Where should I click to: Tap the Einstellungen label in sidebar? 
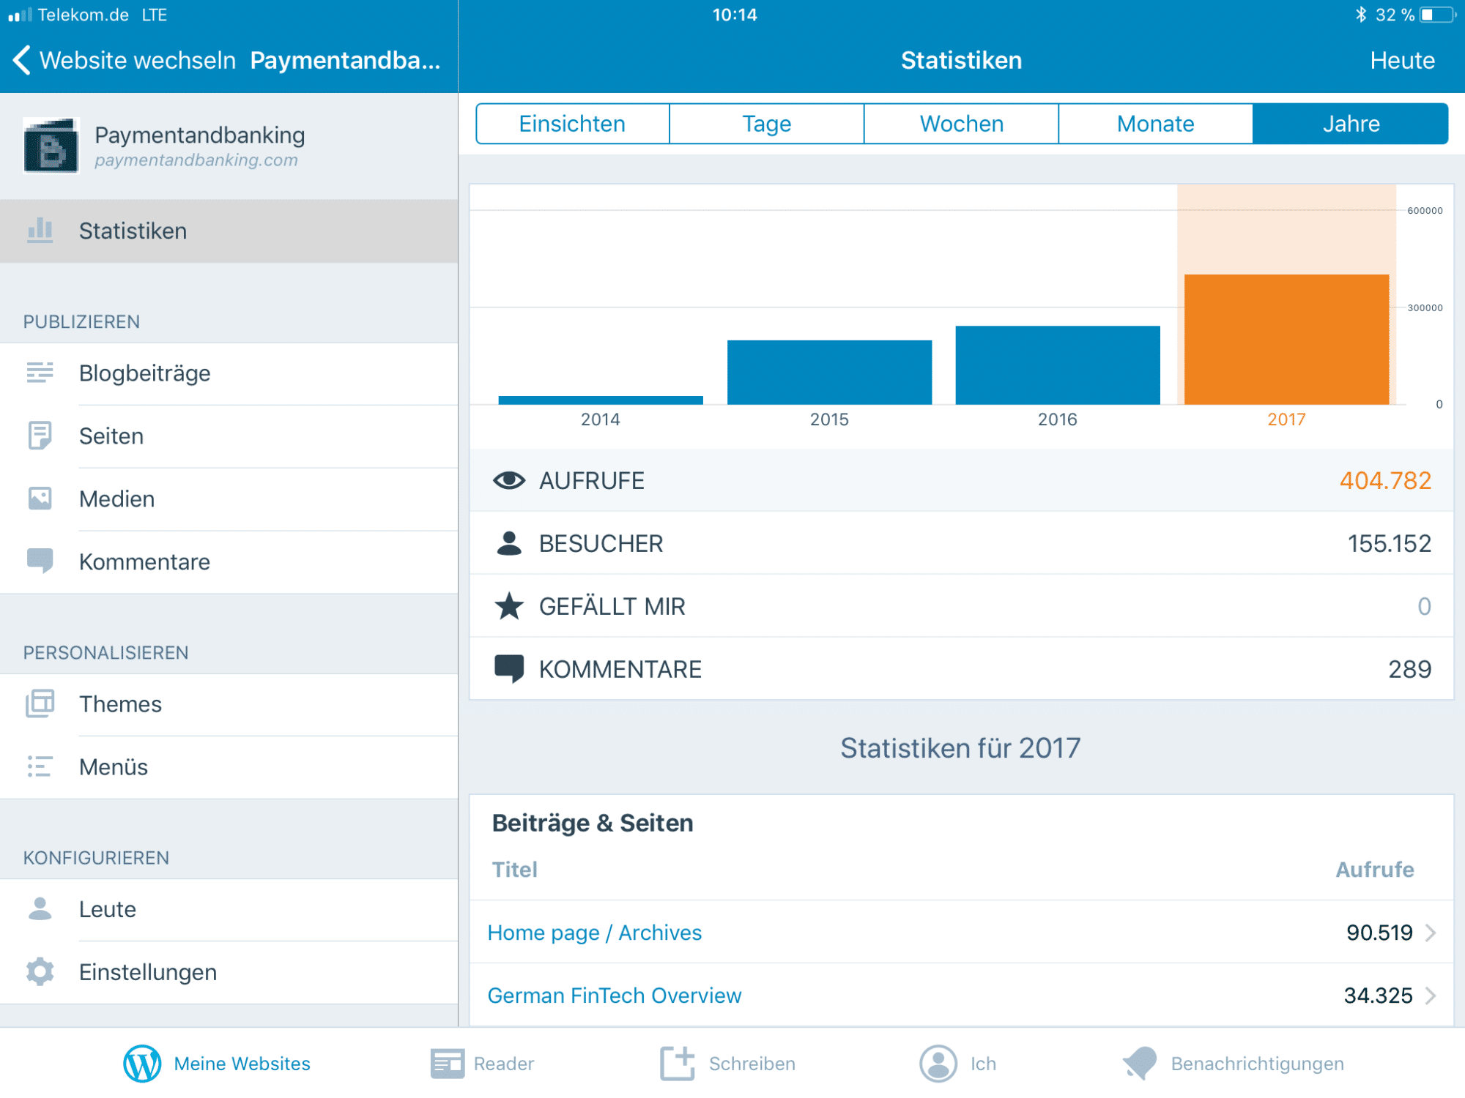tap(148, 972)
